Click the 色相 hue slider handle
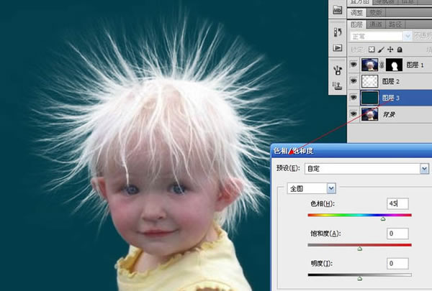Image resolution: width=432 pixels, height=291 pixels. (383, 219)
